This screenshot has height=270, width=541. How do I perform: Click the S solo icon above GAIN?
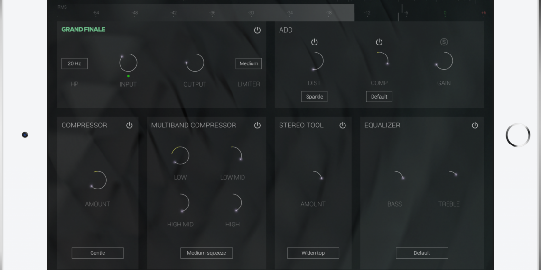(444, 42)
